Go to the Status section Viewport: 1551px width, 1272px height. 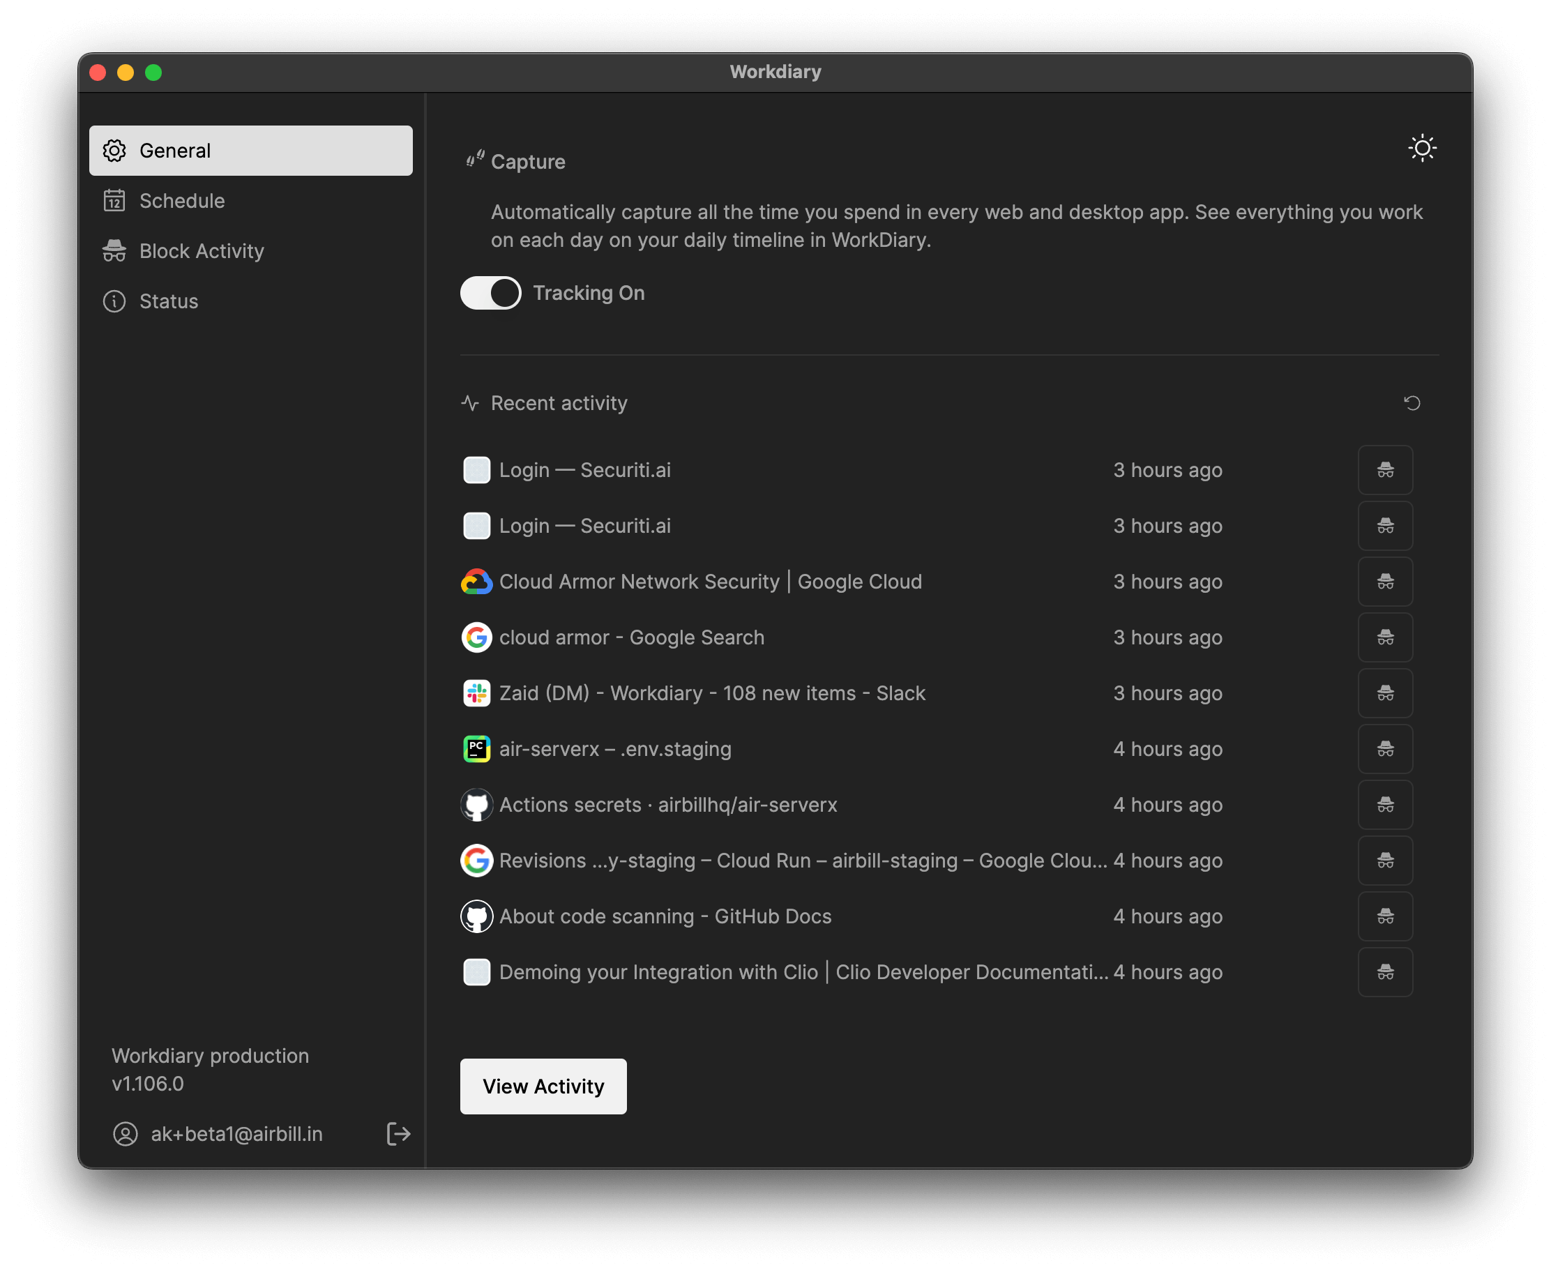tap(169, 301)
